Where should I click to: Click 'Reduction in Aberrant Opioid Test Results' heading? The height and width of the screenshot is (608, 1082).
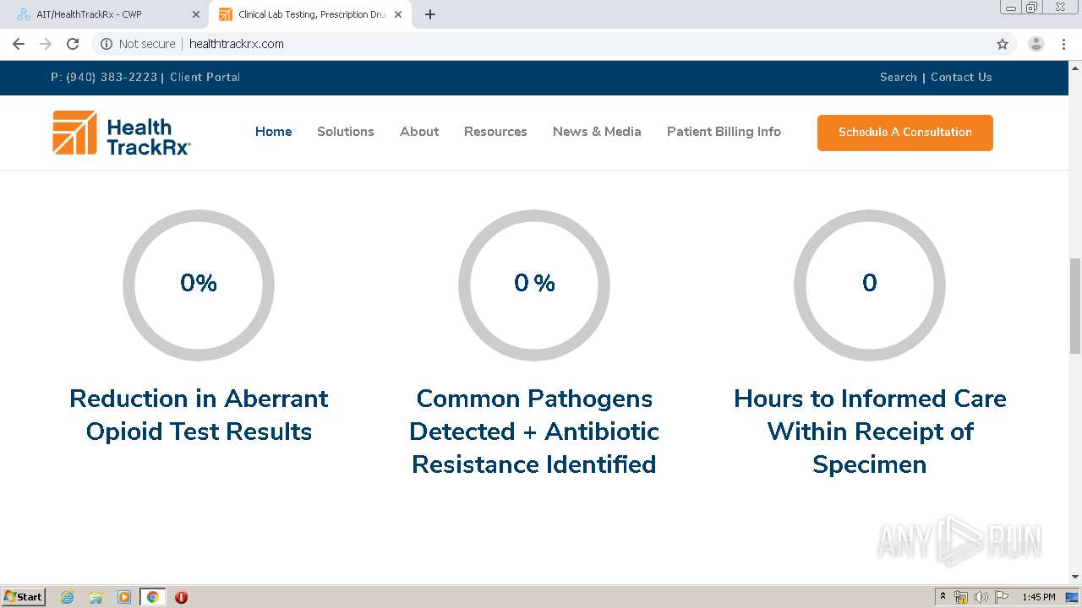pos(199,415)
